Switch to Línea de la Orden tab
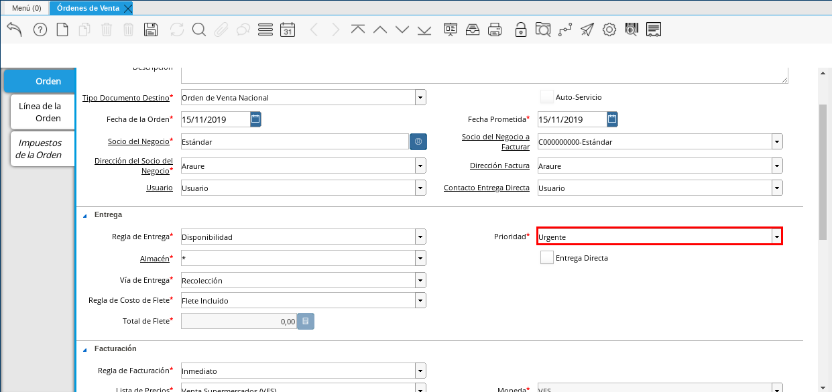Viewport: 832px width, 392px height. coord(40,112)
